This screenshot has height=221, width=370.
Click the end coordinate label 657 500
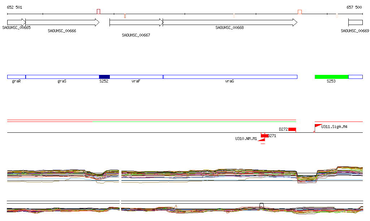click(x=354, y=7)
